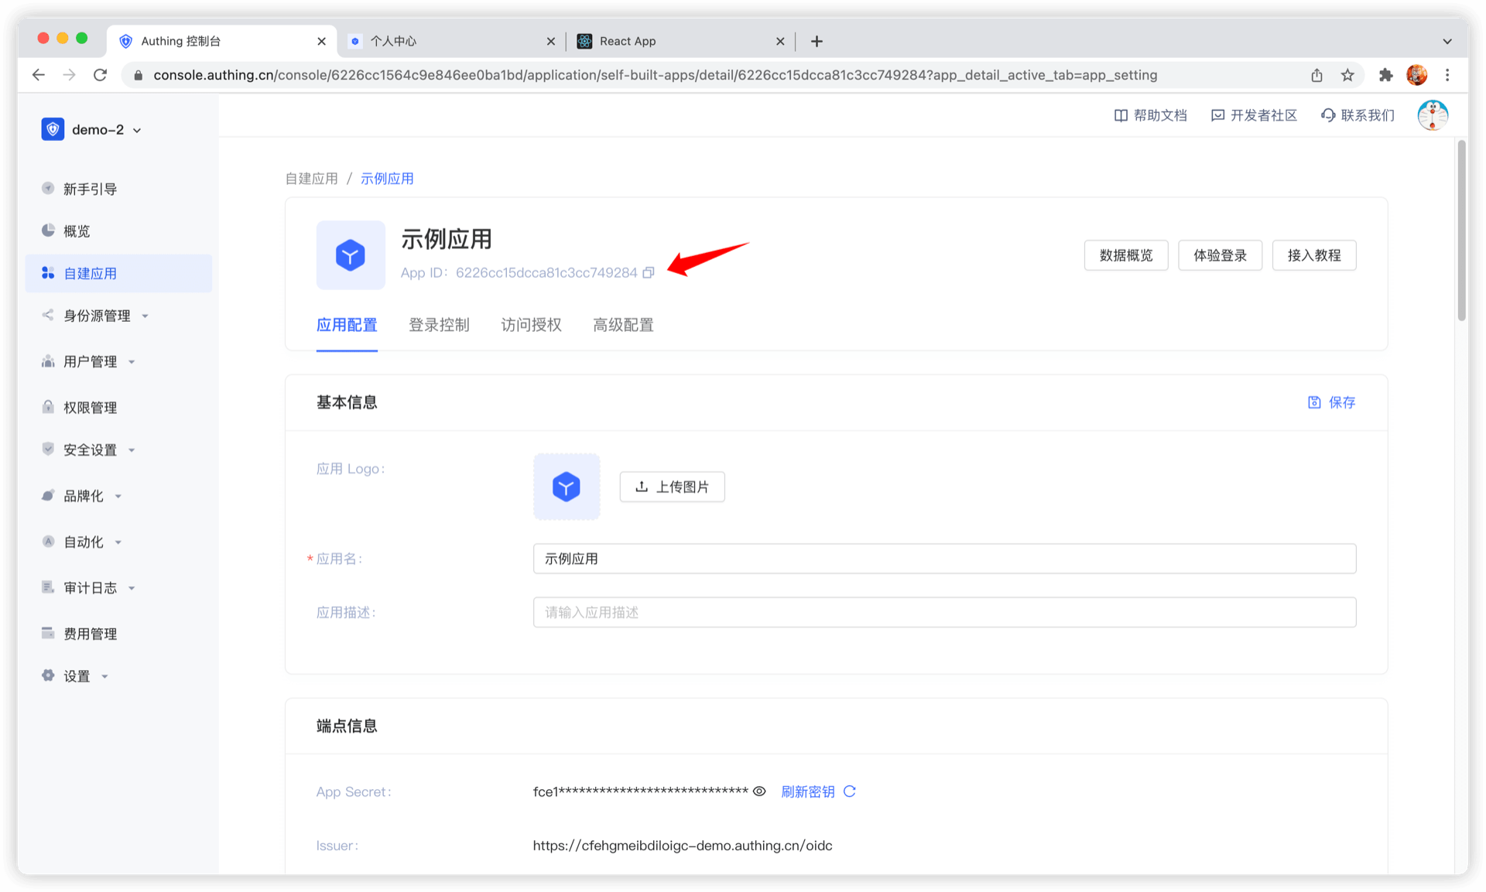Expand the 安全设置 sidebar menu
The height and width of the screenshot is (892, 1486).
coord(91,449)
